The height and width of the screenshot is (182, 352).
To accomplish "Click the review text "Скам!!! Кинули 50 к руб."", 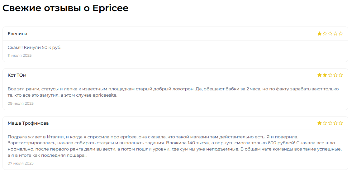I will (35, 48).
